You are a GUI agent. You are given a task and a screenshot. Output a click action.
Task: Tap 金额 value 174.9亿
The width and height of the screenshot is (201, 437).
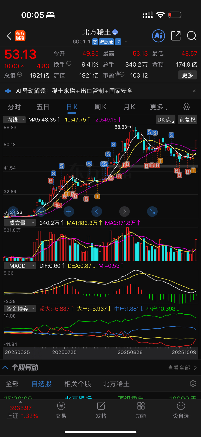[x=186, y=64]
